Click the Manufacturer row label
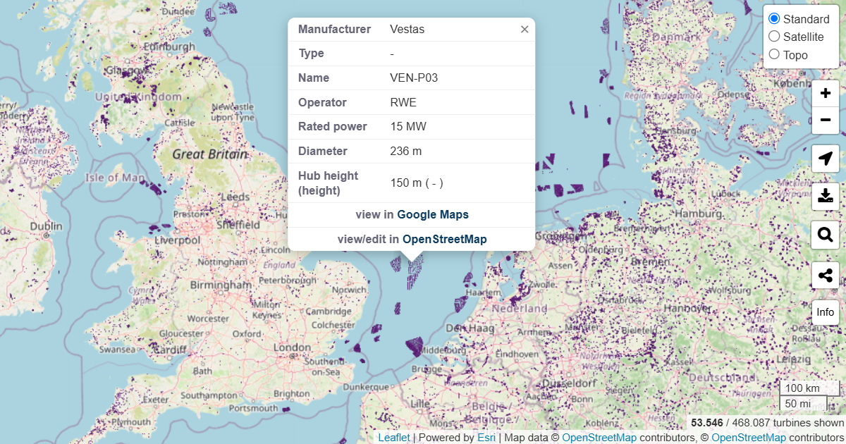846x444 pixels. point(334,30)
